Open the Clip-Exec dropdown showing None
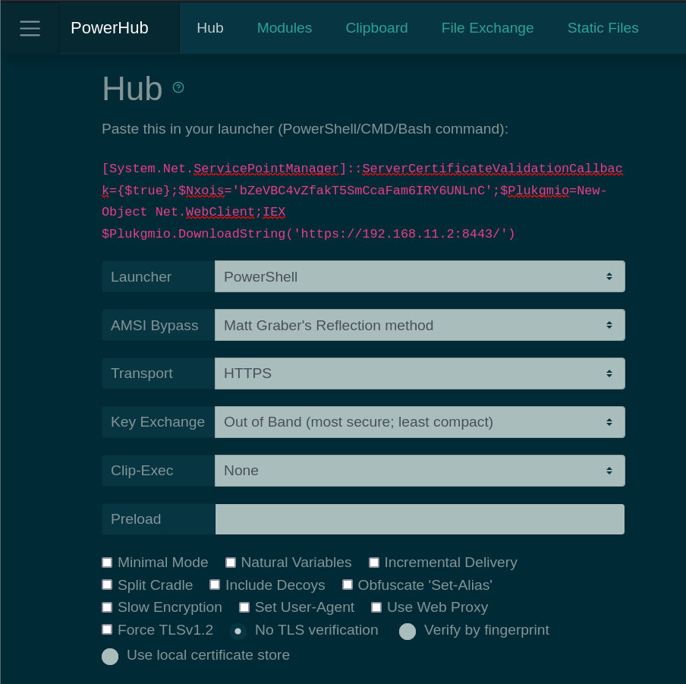The width and height of the screenshot is (686, 684). click(x=420, y=471)
